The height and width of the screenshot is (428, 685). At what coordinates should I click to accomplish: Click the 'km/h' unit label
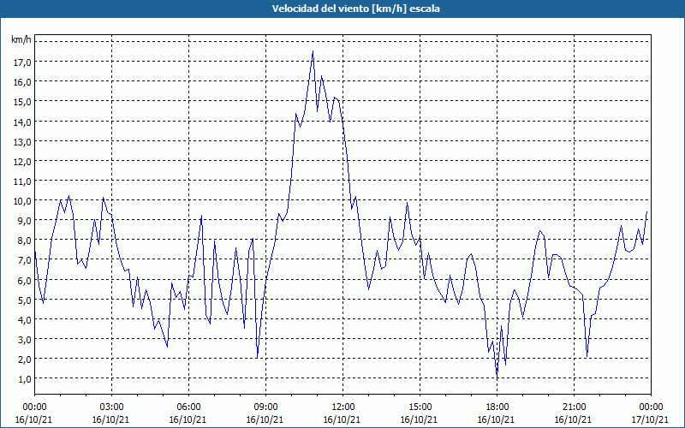(21, 40)
